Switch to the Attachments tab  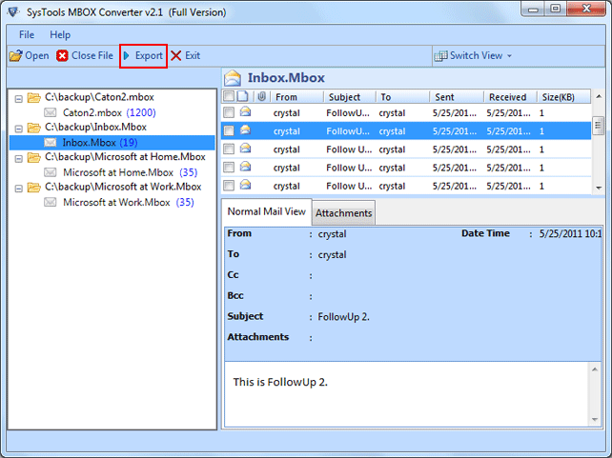pyautogui.click(x=343, y=213)
